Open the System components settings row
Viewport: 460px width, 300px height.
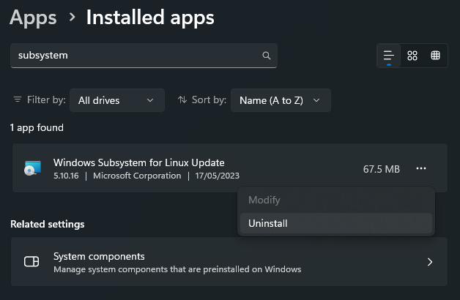[x=220, y=262]
